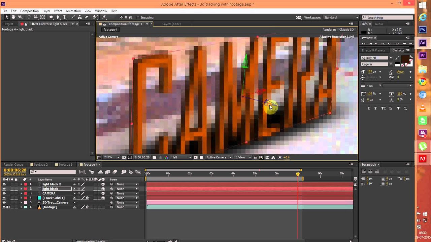Viewport: 431px width, 242px height.
Task: Select the Zoom magnifier tool
Action: [x=20, y=17]
